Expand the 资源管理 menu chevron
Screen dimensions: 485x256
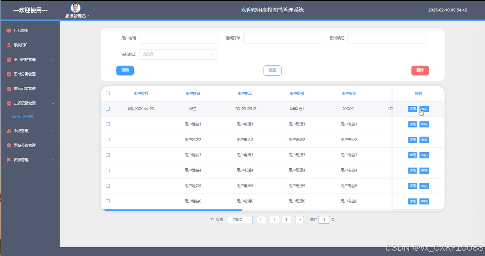click(53, 160)
